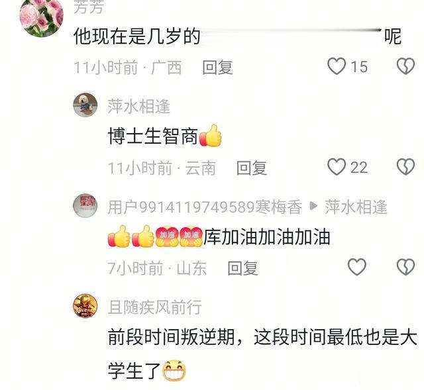
Task: Open username 且随疾风前行
Action: click(154, 307)
